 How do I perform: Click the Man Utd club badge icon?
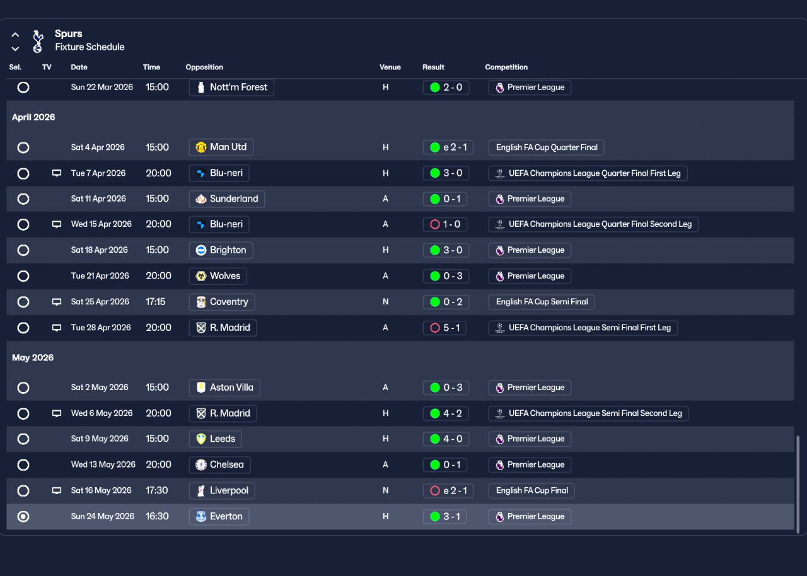[201, 147]
